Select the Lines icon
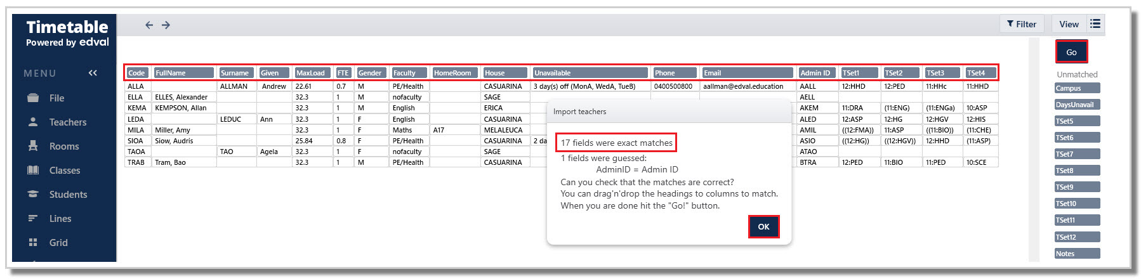 [x=33, y=218]
